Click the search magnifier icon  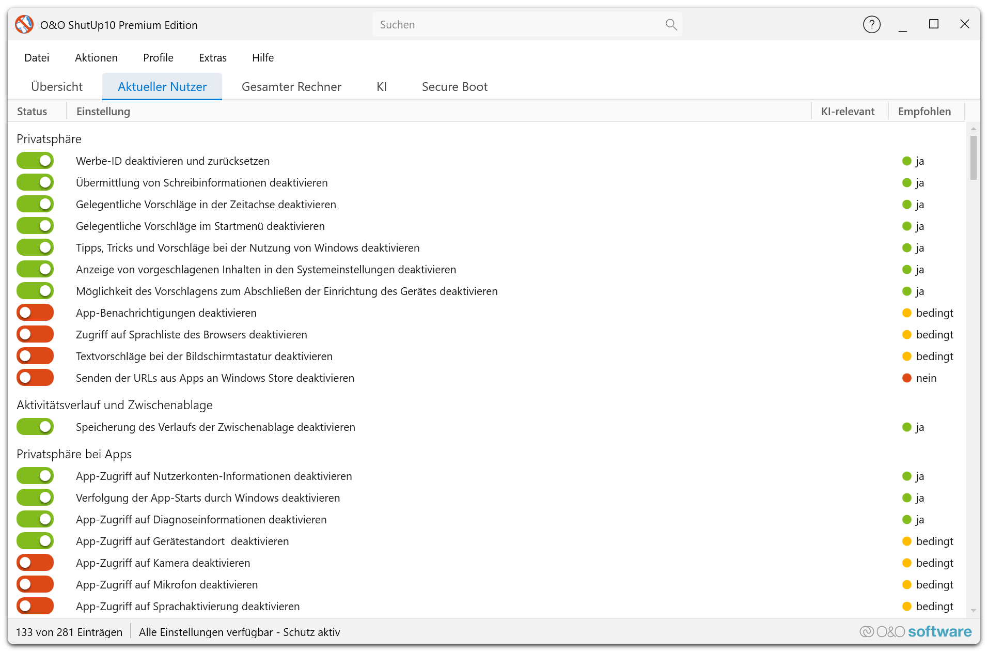pos(671,24)
